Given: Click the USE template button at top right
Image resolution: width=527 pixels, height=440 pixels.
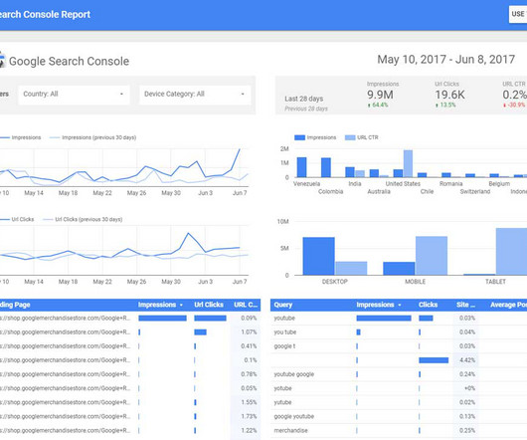Looking at the screenshot, I should [x=518, y=14].
